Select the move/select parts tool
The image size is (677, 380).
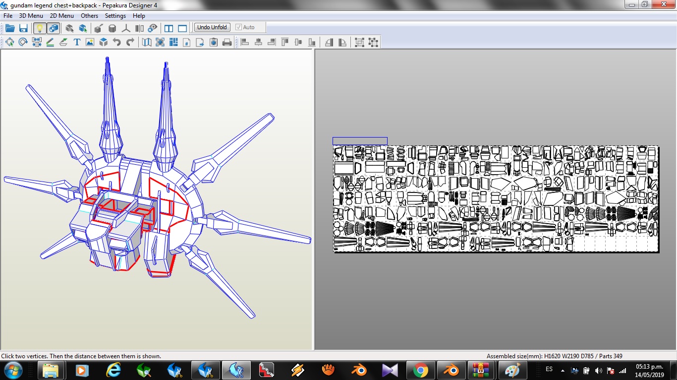coord(9,42)
